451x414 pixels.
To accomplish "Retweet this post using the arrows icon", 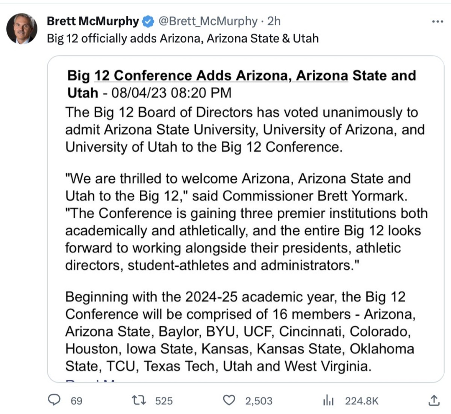I will (x=139, y=400).
